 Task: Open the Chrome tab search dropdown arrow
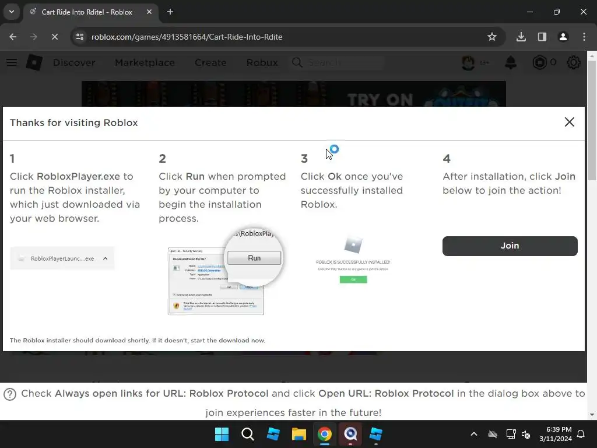12,12
